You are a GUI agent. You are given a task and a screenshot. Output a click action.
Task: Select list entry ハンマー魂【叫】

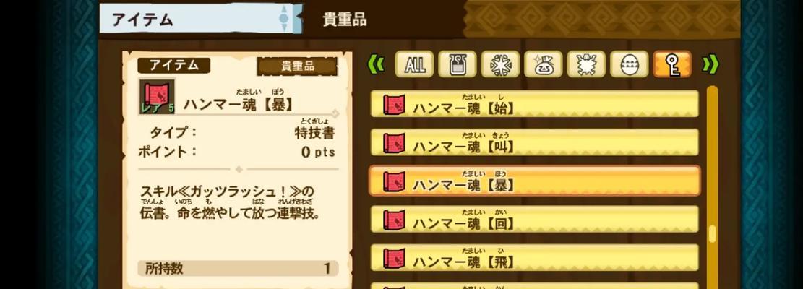pos(534,142)
